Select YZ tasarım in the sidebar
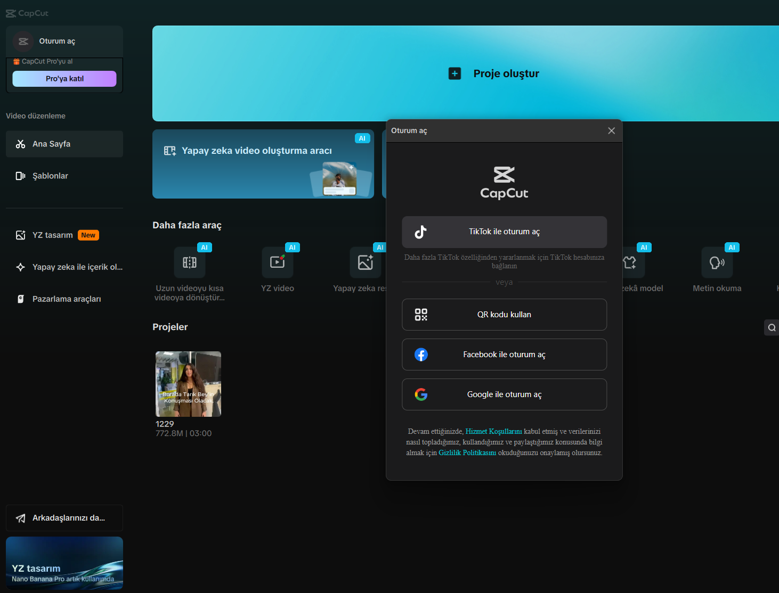779x593 pixels. click(64, 235)
